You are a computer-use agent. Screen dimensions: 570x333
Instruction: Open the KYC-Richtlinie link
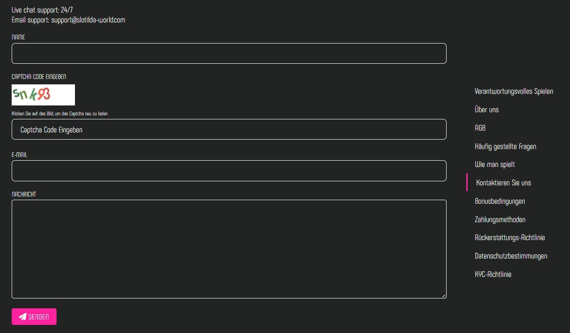(493, 274)
